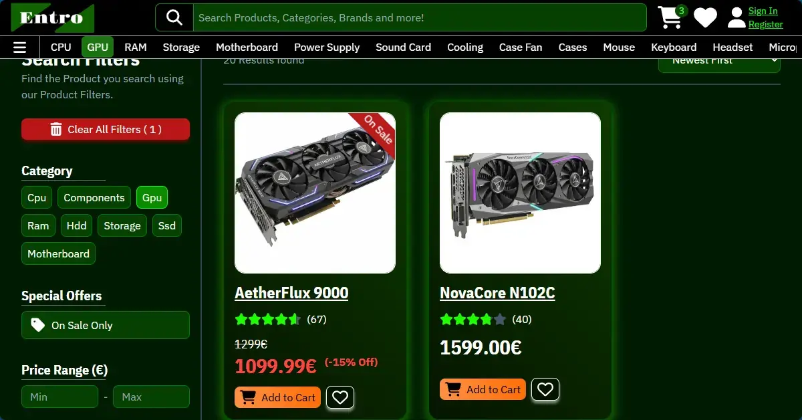The image size is (802, 420).
Task: Open the Newest First sort dropdown
Action: pos(719,60)
